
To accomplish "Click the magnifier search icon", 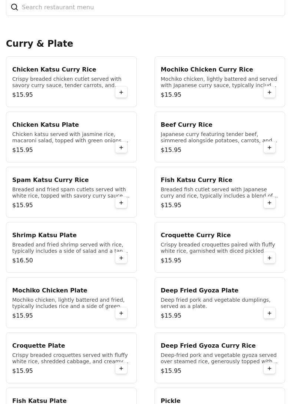I will point(14,7).
